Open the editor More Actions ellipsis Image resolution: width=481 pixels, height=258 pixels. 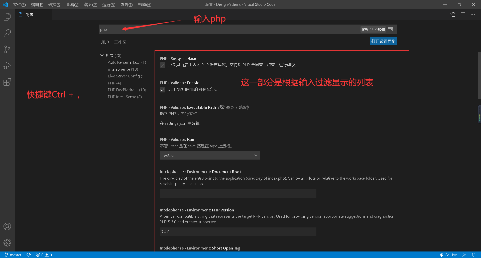click(473, 15)
